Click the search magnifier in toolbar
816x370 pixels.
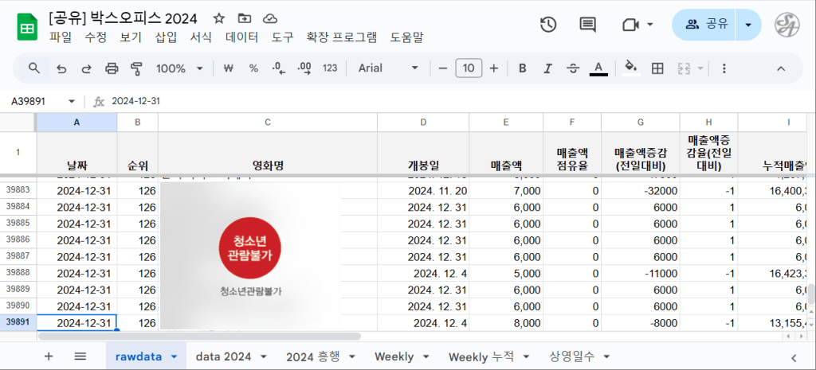point(34,68)
